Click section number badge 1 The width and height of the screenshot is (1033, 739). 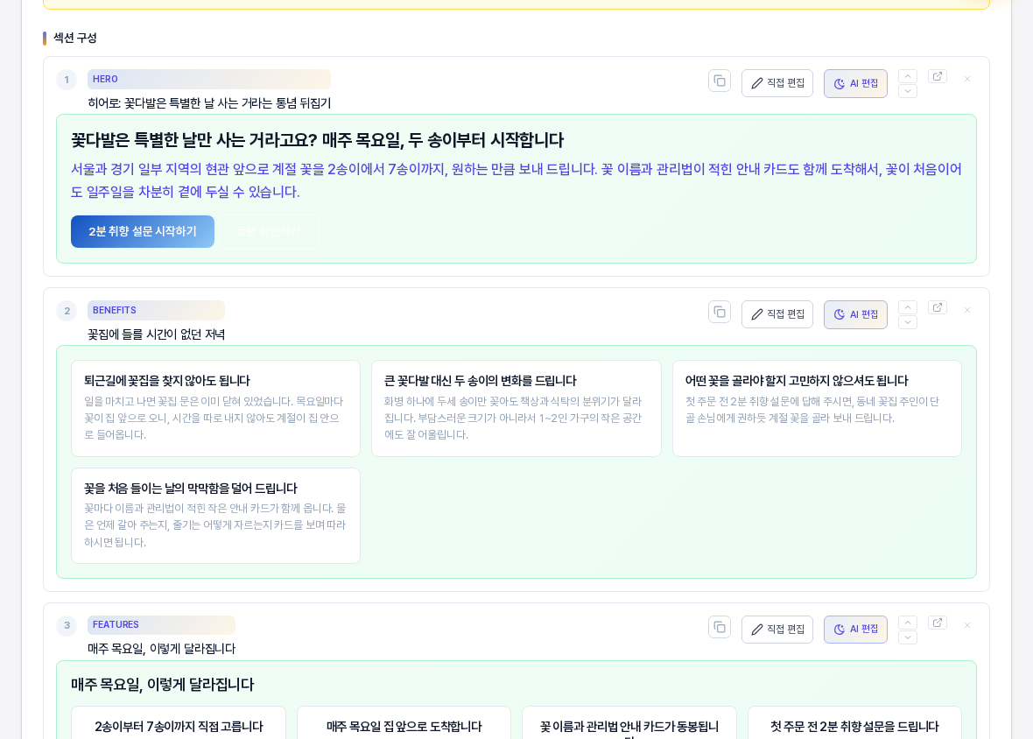click(x=67, y=81)
